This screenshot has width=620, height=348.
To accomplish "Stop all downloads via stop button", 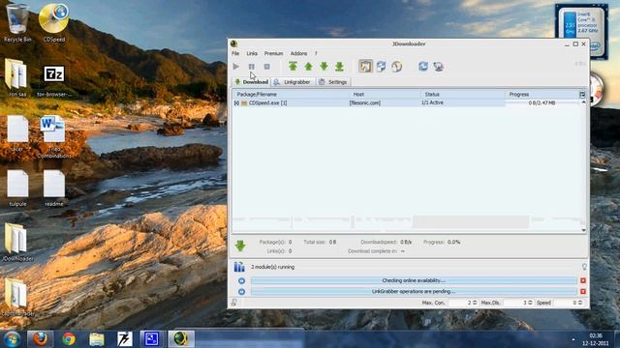I will pyautogui.click(x=267, y=67).
